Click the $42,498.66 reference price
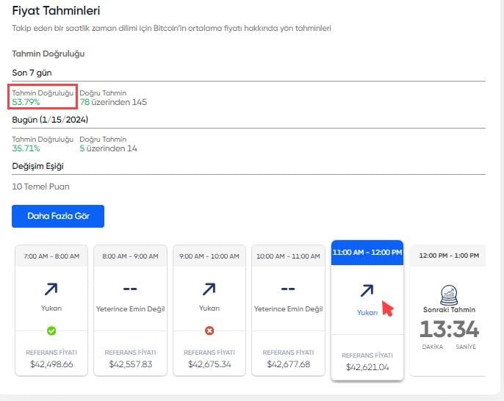 [51, 364]
